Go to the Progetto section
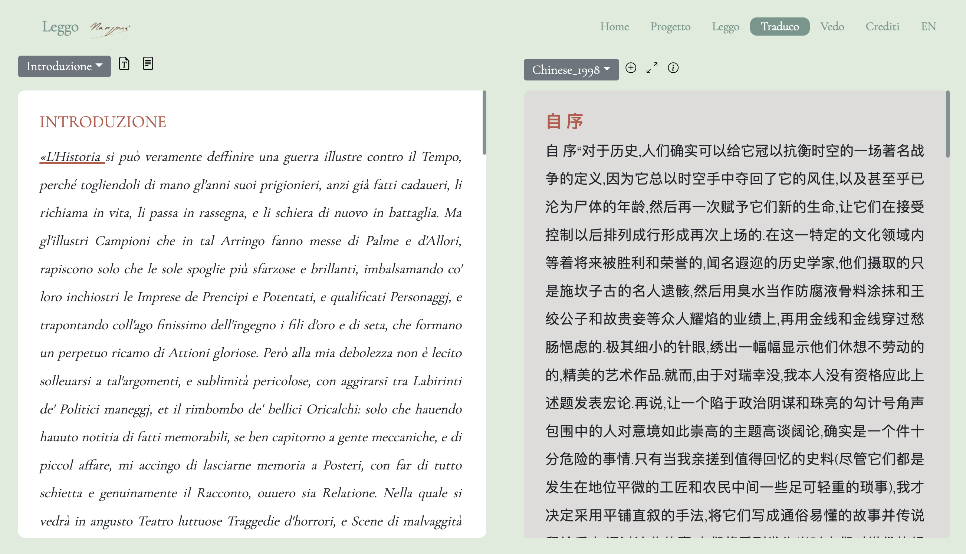 point(670,27)
